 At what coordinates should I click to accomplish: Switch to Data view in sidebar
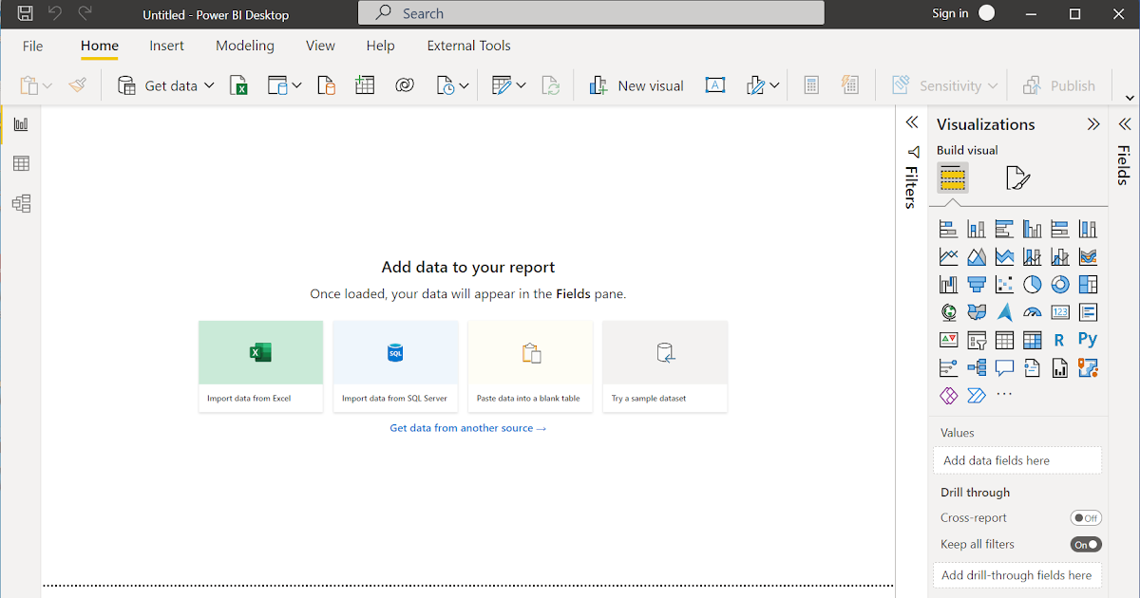click(x=21, y=163)
